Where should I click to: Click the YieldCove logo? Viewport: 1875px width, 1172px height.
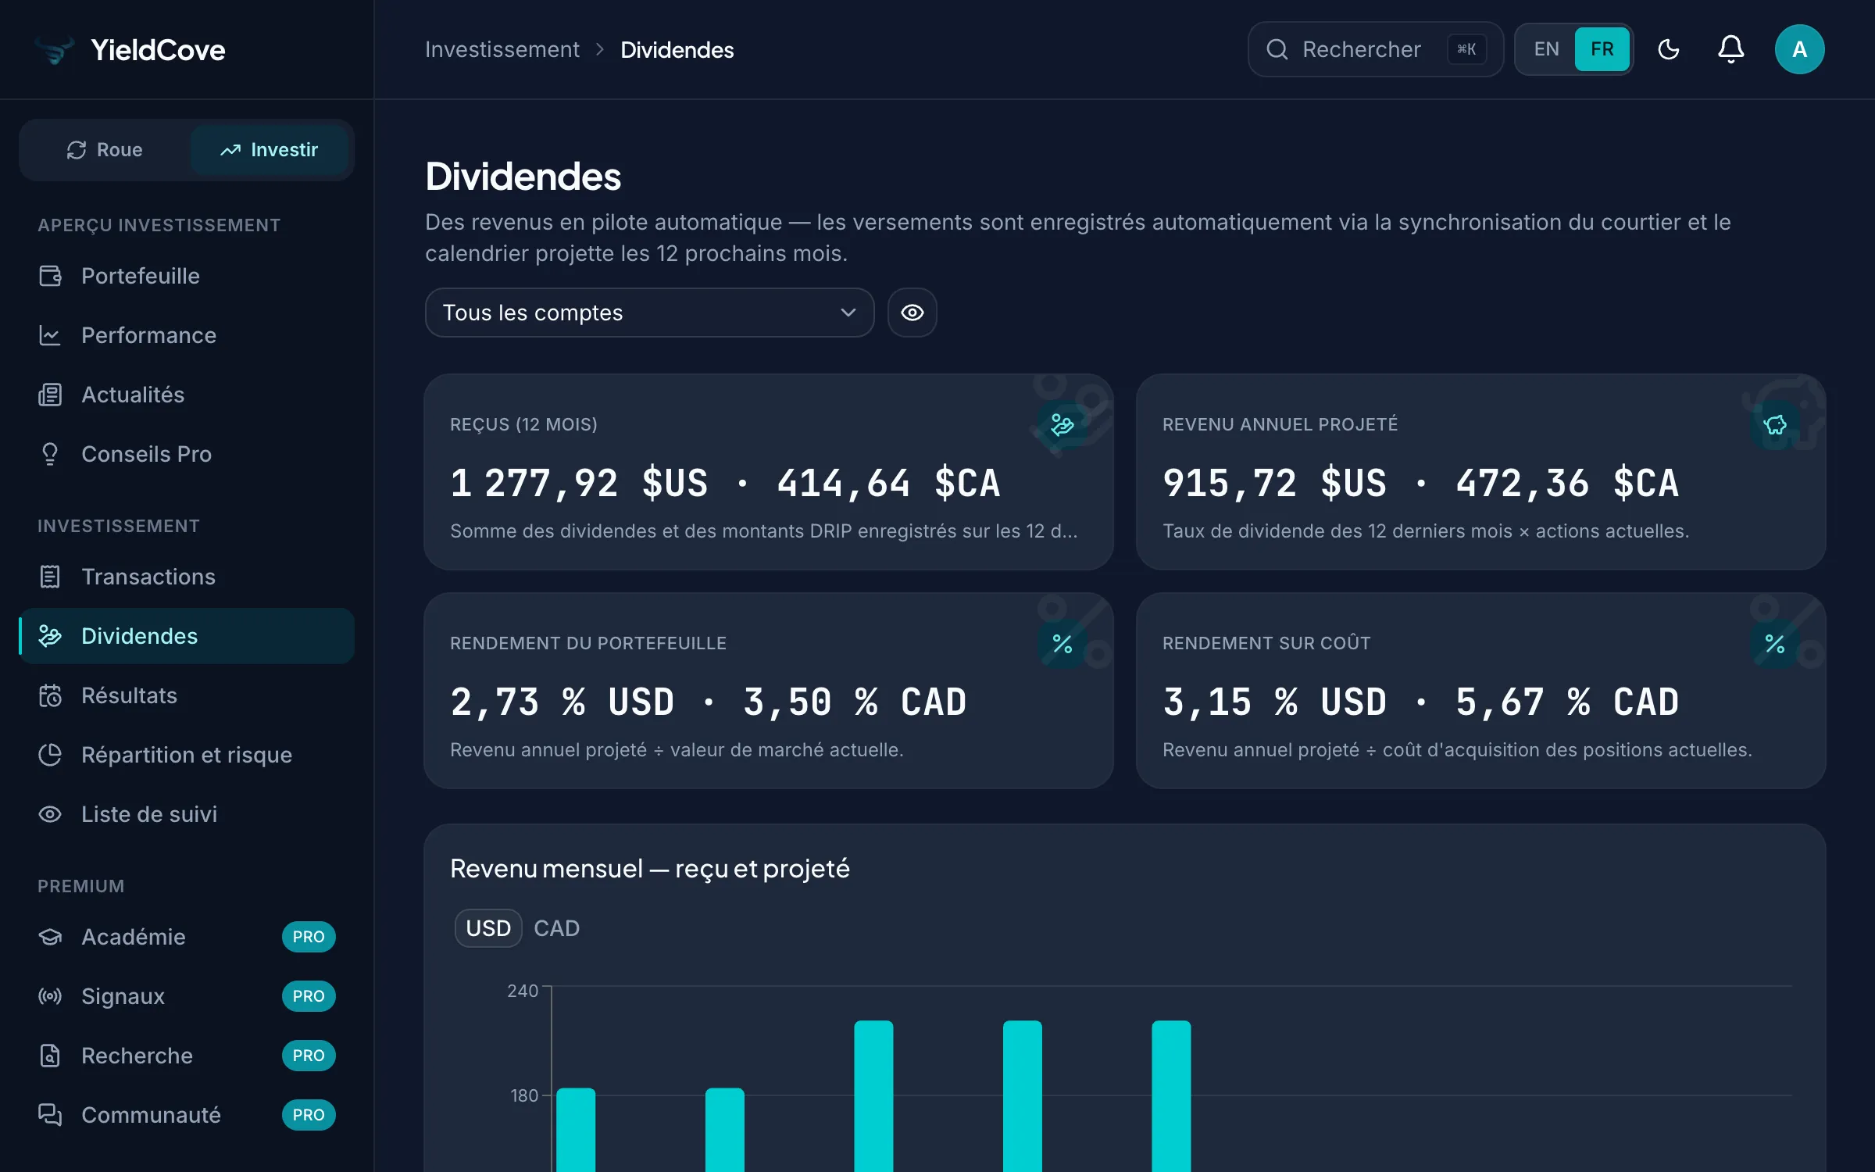[130, 50]
